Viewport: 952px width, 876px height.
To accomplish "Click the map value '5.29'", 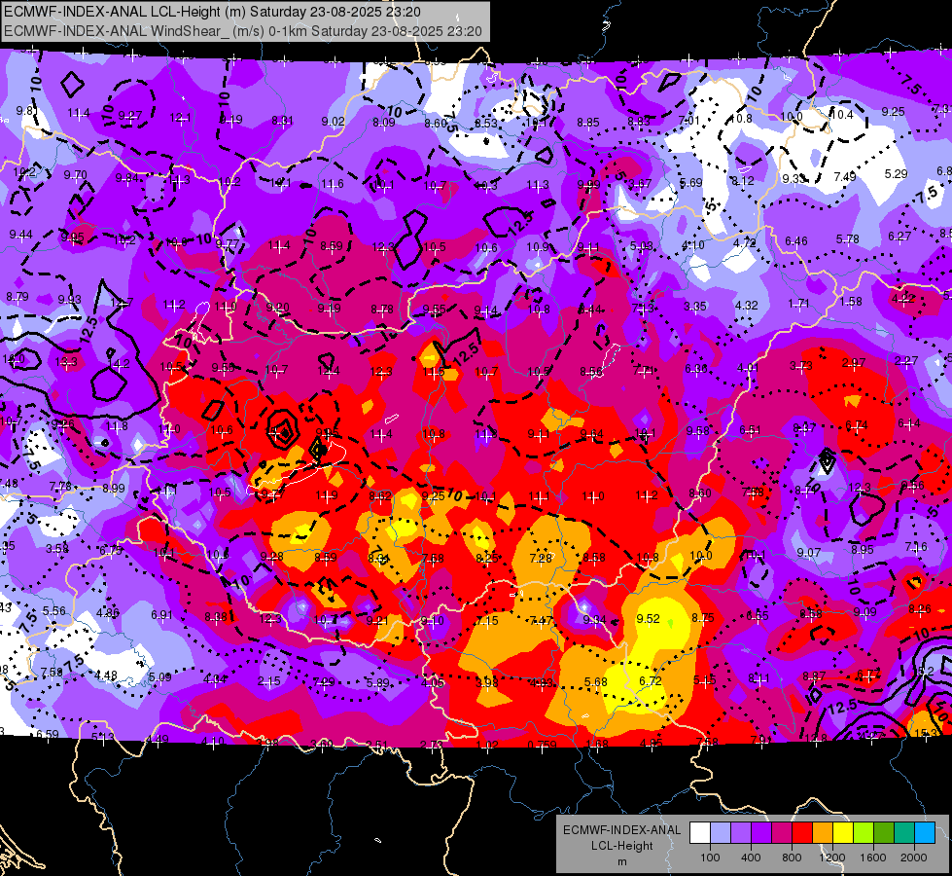I will click(x=897, y=174).
